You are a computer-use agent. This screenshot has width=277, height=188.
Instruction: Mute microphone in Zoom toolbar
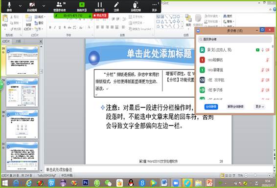[x=9, y=6]
